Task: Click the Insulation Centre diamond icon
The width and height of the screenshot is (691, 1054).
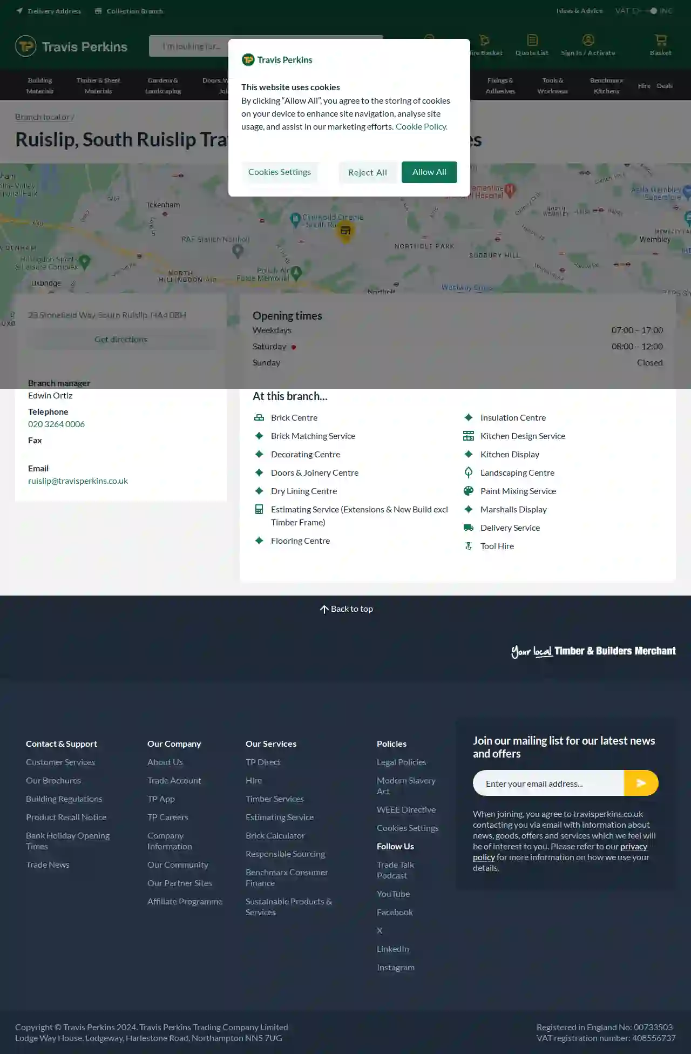Action: (x=469, y=417)
